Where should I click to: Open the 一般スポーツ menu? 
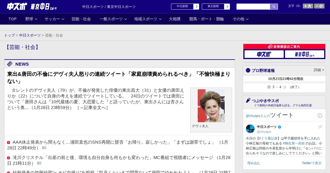pos(111,19)
